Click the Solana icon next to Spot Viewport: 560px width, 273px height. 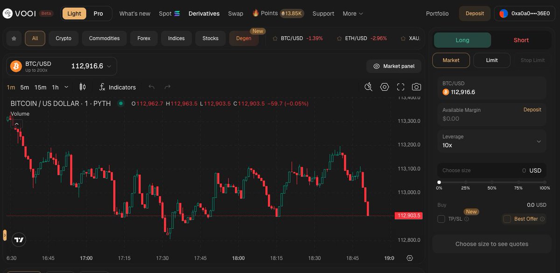tap(177, 14)
